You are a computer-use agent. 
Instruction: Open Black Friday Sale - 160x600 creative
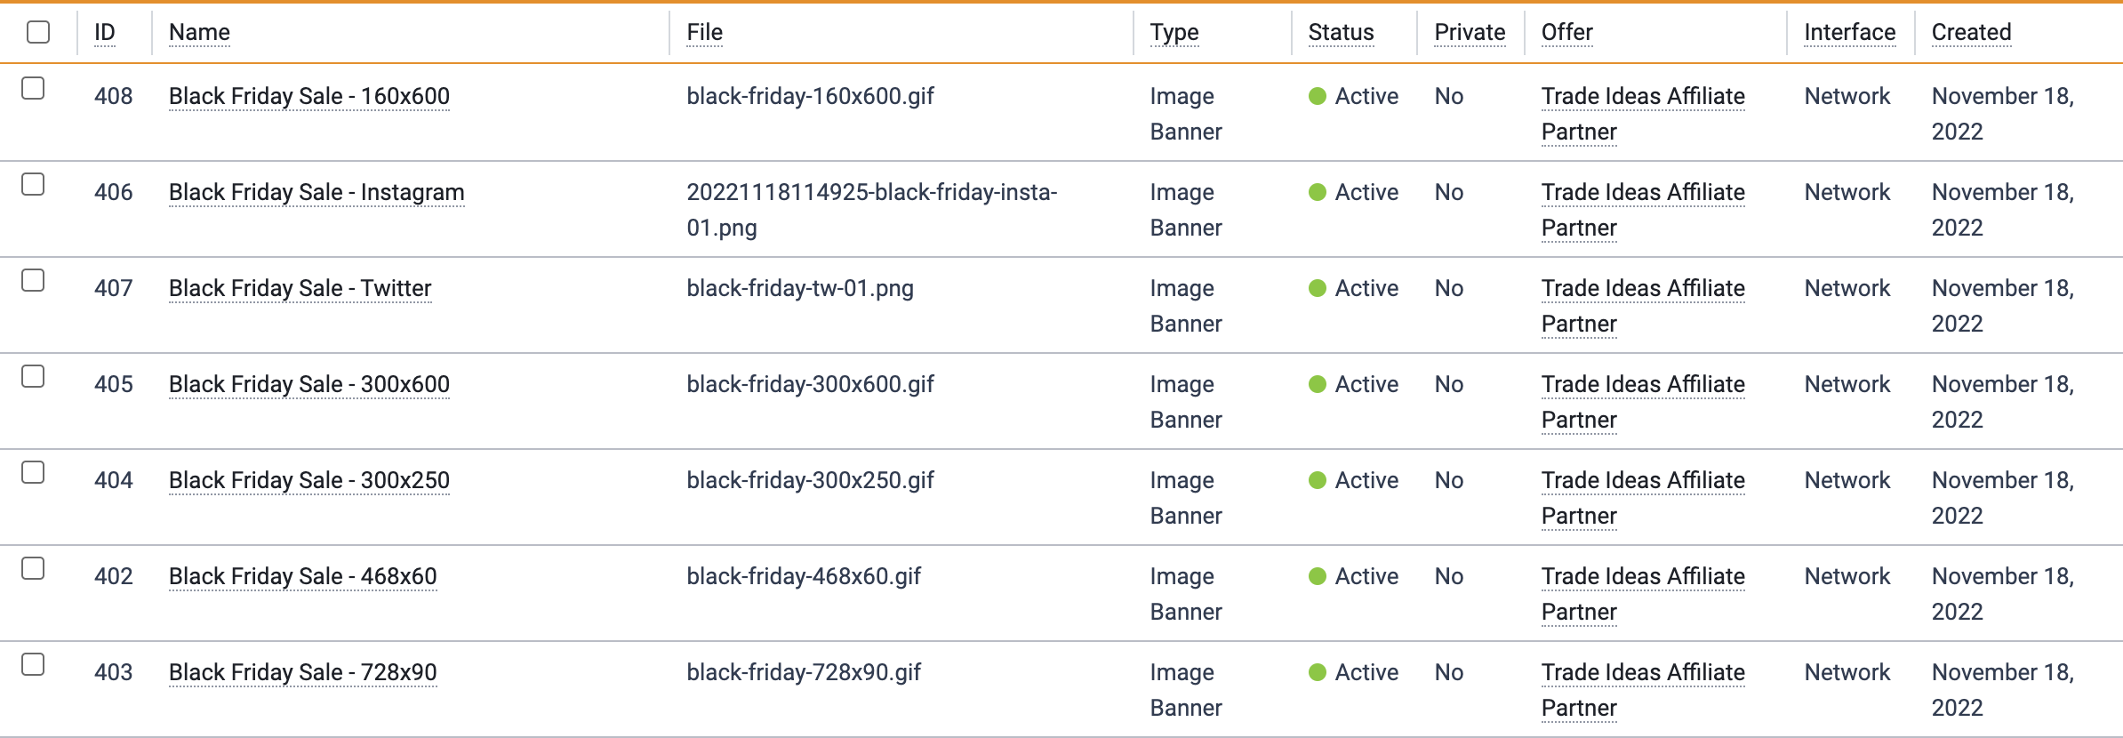[x=309, y=96]
